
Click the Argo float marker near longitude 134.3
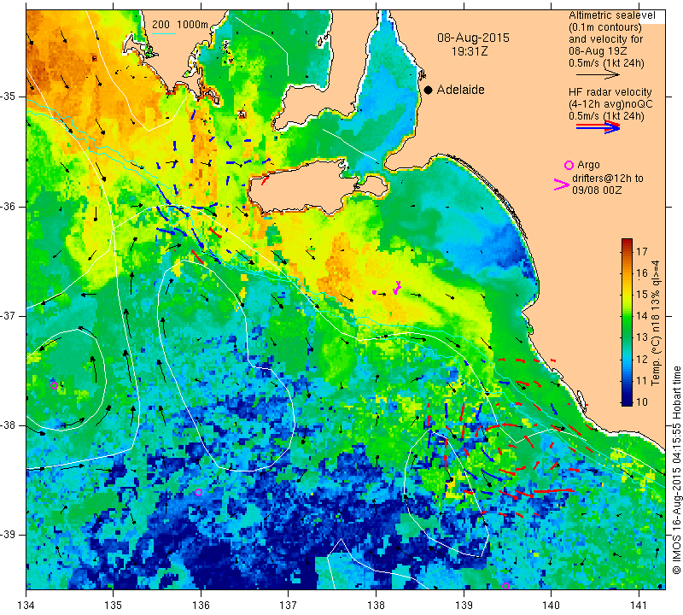tap(54, 385)
